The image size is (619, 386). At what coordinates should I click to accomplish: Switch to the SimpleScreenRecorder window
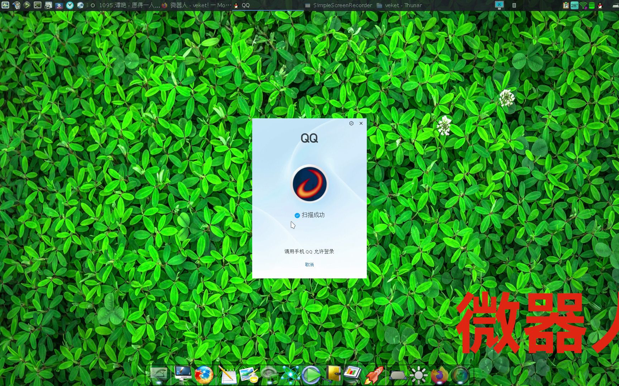(x=339, y=5)
